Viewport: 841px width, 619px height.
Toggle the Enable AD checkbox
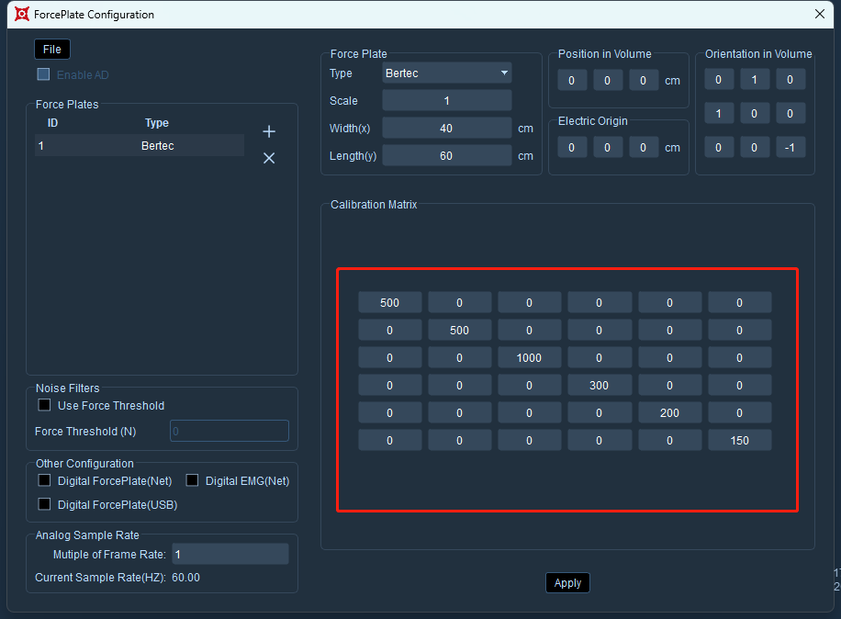coord(43,74)
